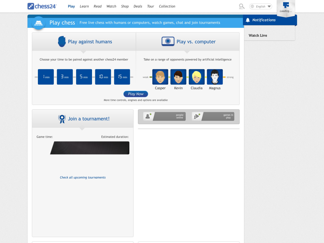Click the Play chess banner title
The image size is (324, 243).
[x=62, y=23]
